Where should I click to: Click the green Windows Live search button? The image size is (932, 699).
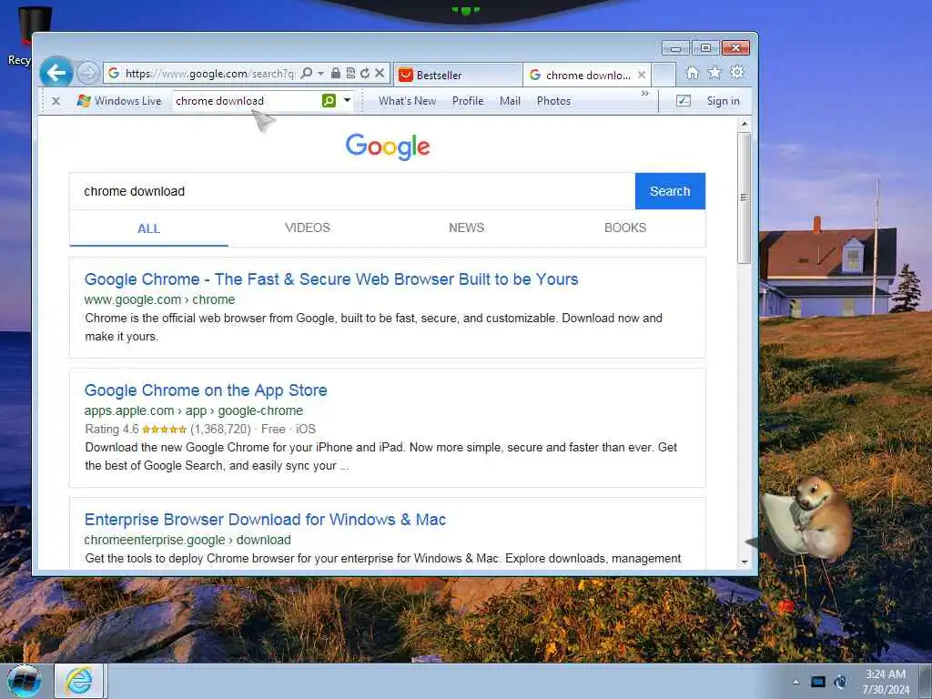pos(329,100)
